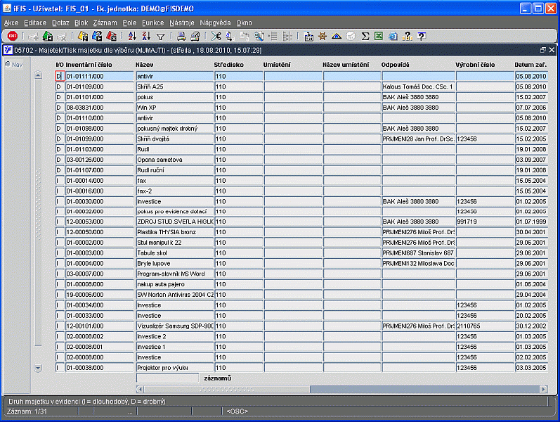Sort records descending with Z-A icon
Image resolution: width=560 pixels, height=422 pixels.
click(146, 36)
